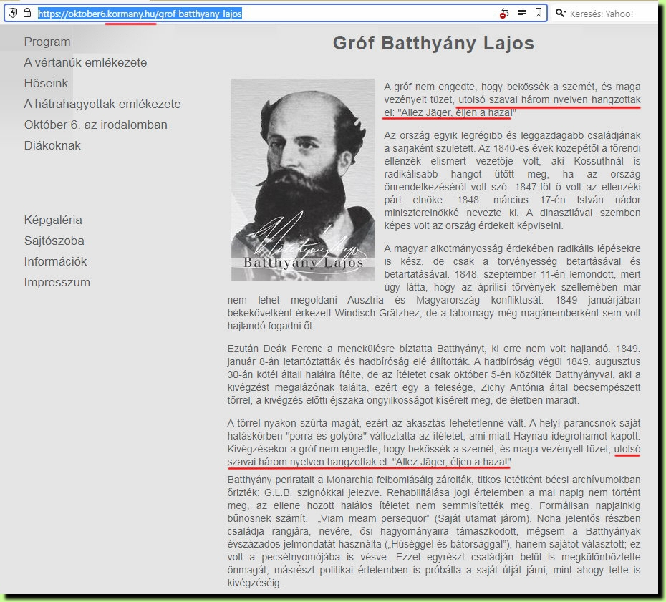
Task: Click the tracking protection shield icon
Action: click(x=13, y=13)
